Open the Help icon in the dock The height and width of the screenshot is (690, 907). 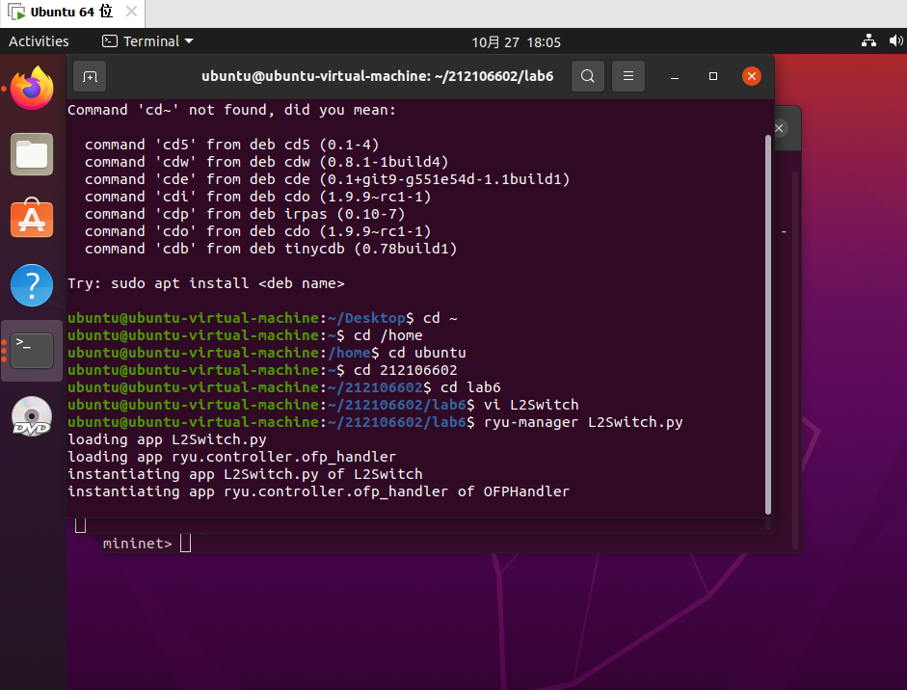point(32,285)
